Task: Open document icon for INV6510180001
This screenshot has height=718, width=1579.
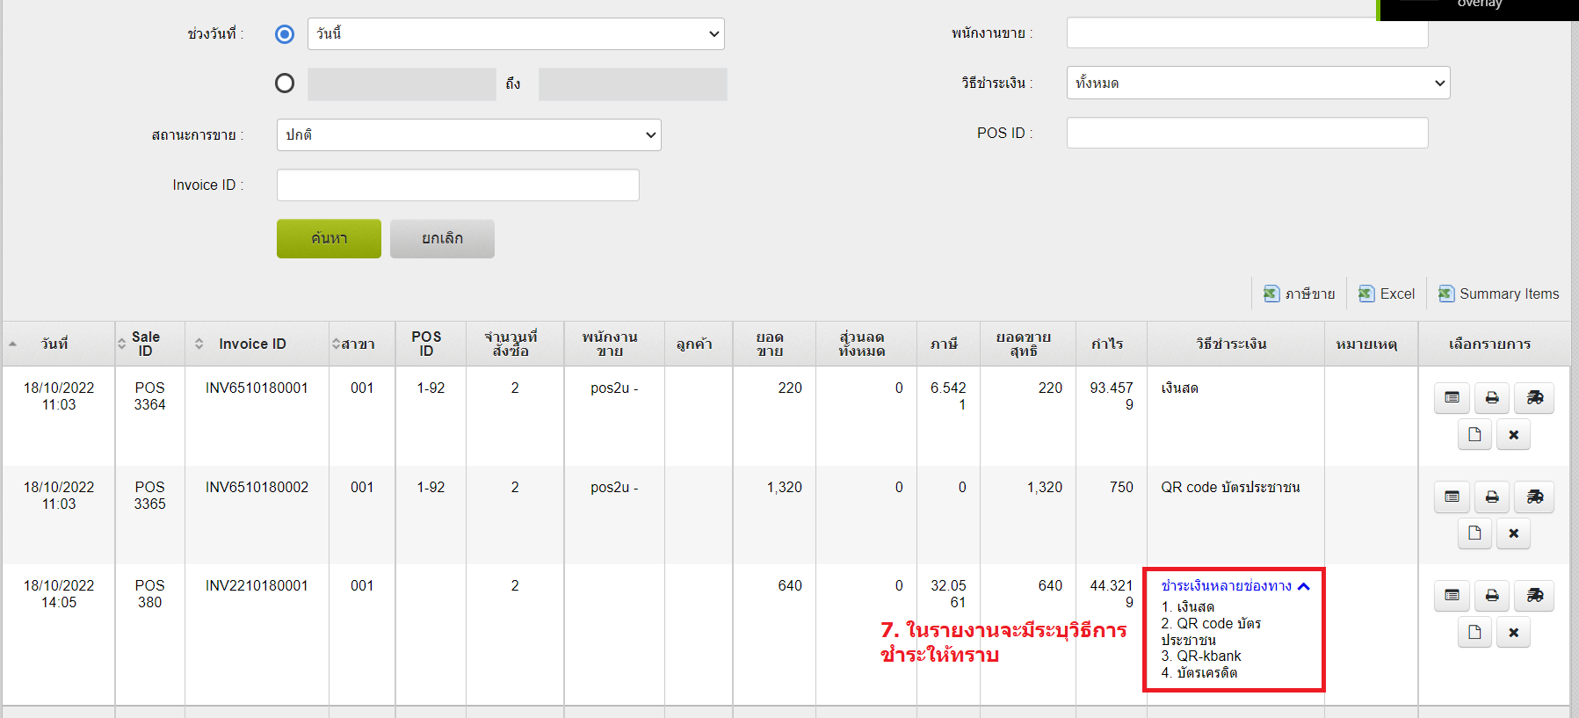Action: 1474,434
